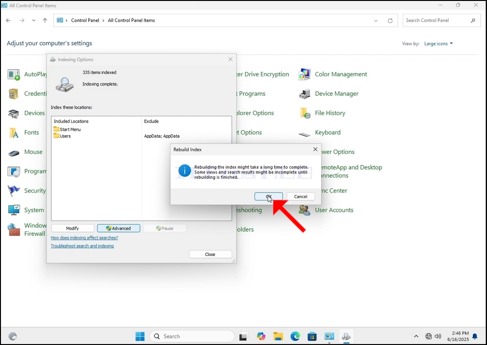
Task: Switch to Indexing Options taskbar icon
Action: [x=346, y=336]
